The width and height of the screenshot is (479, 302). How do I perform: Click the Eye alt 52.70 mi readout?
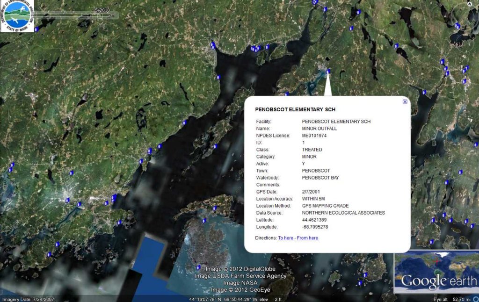click(x=452, y=299)
